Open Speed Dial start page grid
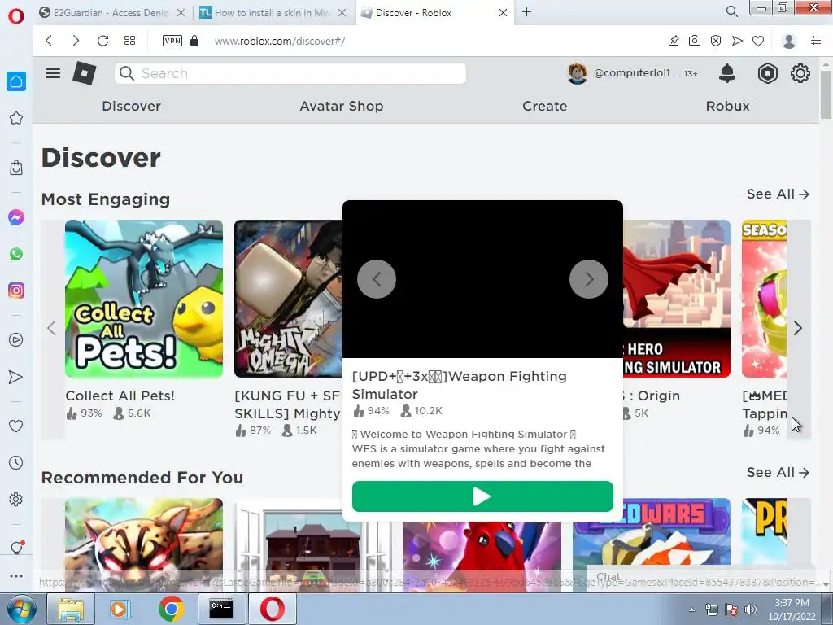 (129, 41)
